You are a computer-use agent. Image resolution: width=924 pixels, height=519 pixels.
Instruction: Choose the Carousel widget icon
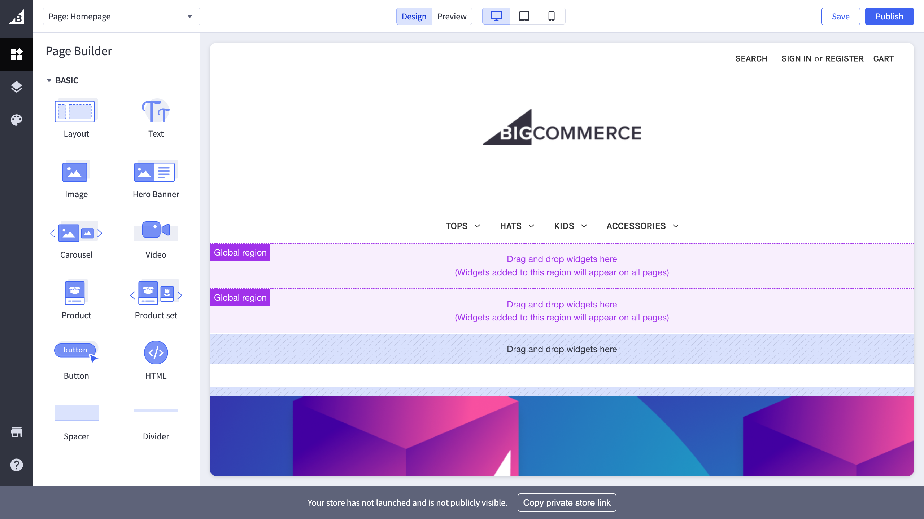[76, 233]
